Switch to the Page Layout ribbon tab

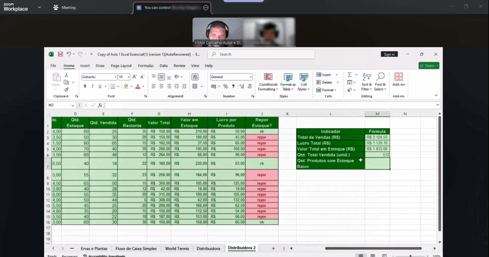point(121,66)
